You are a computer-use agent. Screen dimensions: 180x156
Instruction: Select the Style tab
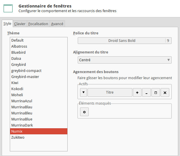tap(7, 24)
